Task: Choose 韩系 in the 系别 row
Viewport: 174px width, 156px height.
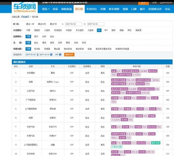Action: click(68, 43)
